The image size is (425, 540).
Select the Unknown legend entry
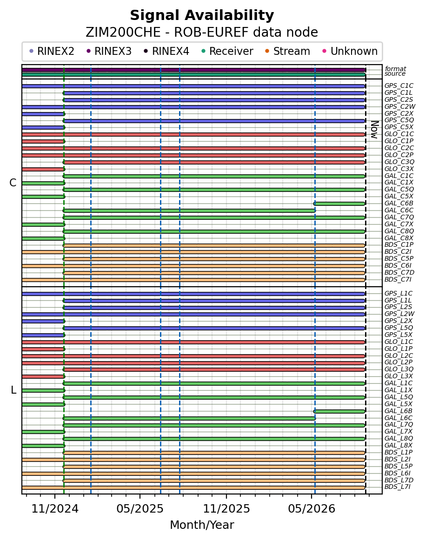(350, 51)
